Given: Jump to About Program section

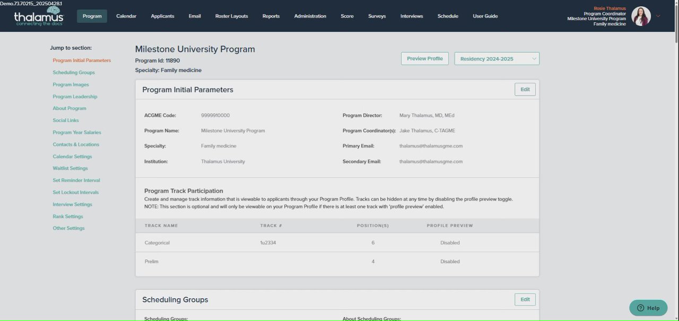Looking at the screenshot, I should tap(69, 108).
